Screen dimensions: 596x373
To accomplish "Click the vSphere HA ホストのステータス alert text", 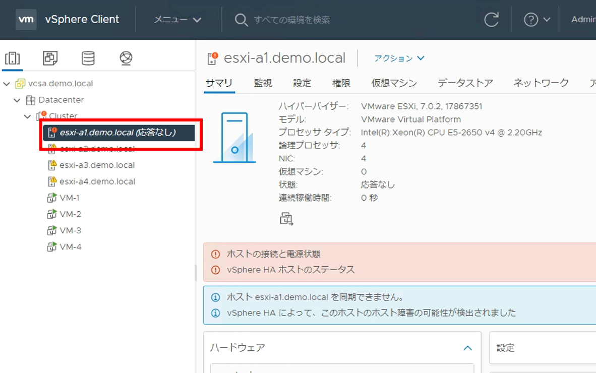I will click(x=291, y=270).
